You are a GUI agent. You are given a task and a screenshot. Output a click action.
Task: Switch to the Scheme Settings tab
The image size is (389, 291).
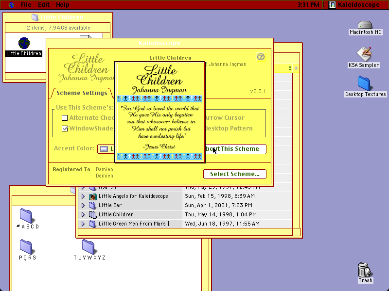[x=82, y=93]
